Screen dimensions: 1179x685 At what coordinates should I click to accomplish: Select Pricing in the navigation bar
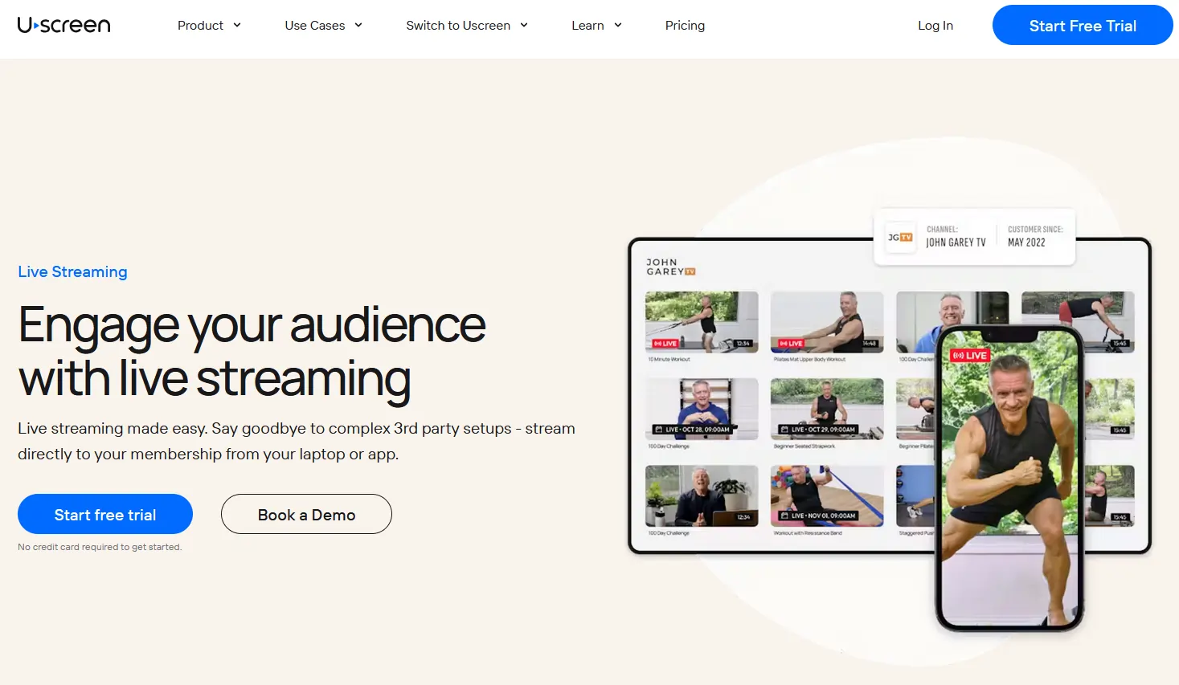684,25
